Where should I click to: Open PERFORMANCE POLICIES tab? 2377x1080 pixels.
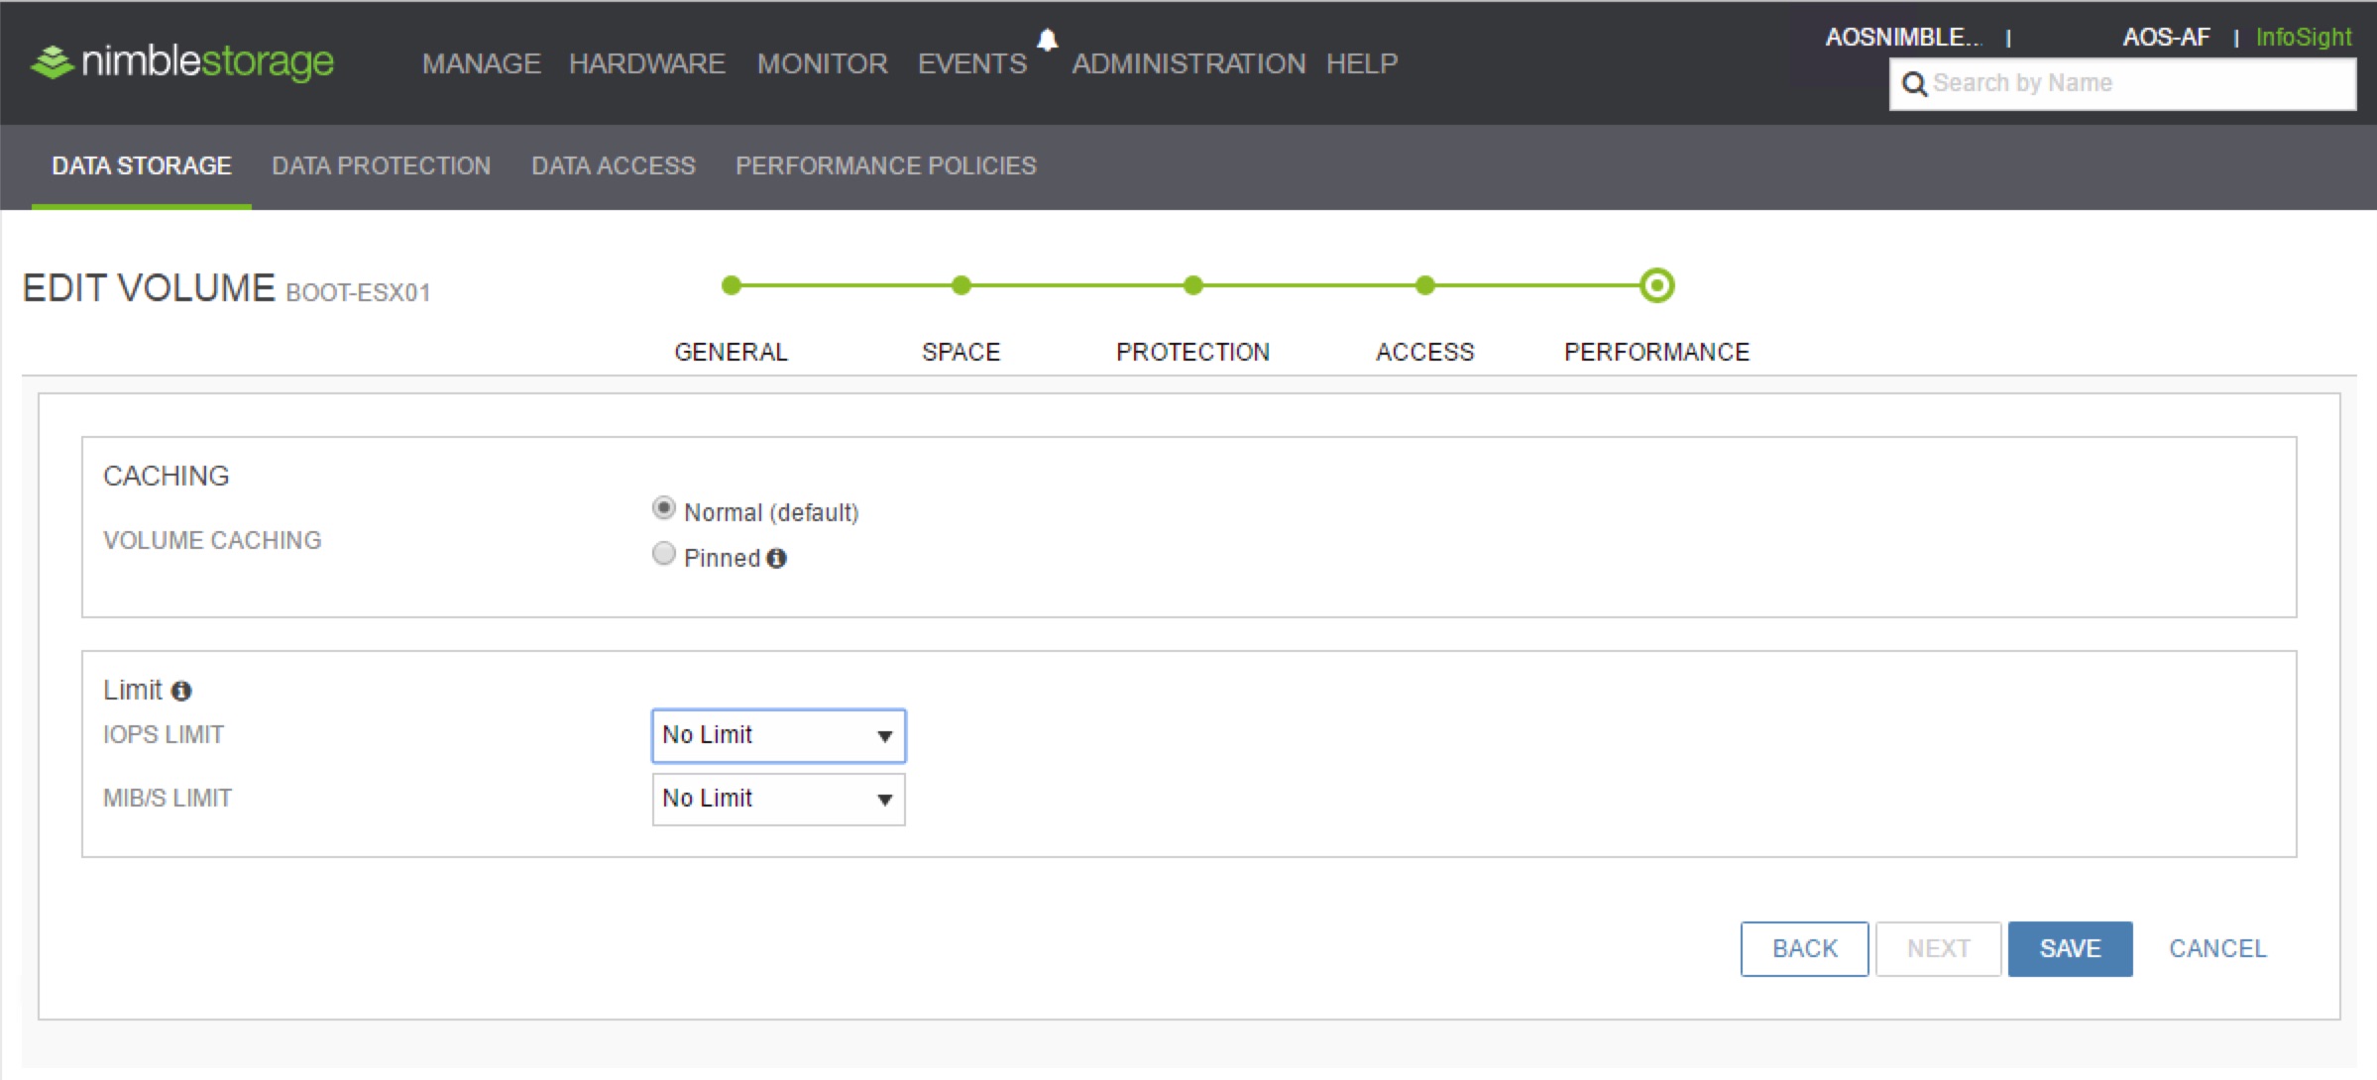click(887, 165)
